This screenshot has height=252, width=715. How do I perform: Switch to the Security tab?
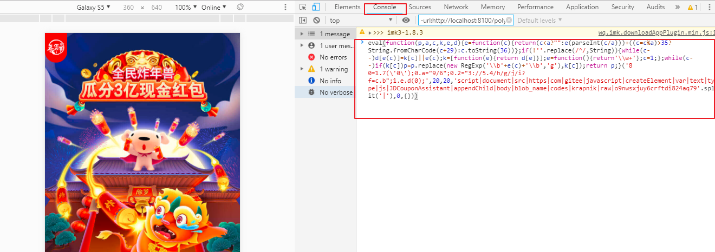[623, 7]
